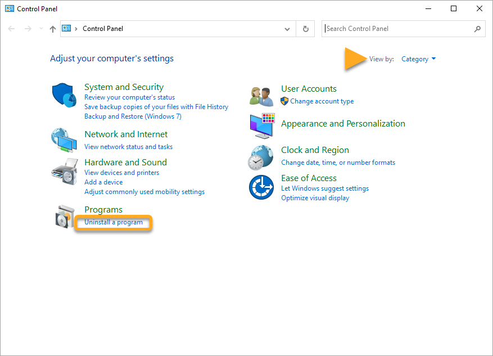Refresh the Control Panel view
Viewport: 493px width, 356px height.
pyautogui.click(x=306, y=29)
